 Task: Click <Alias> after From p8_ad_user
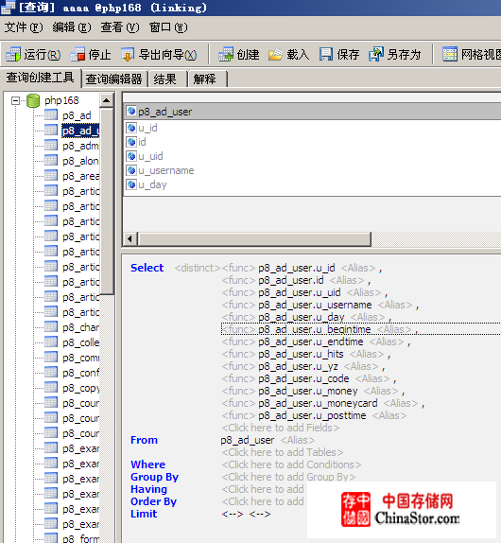(x=298, y=440)
